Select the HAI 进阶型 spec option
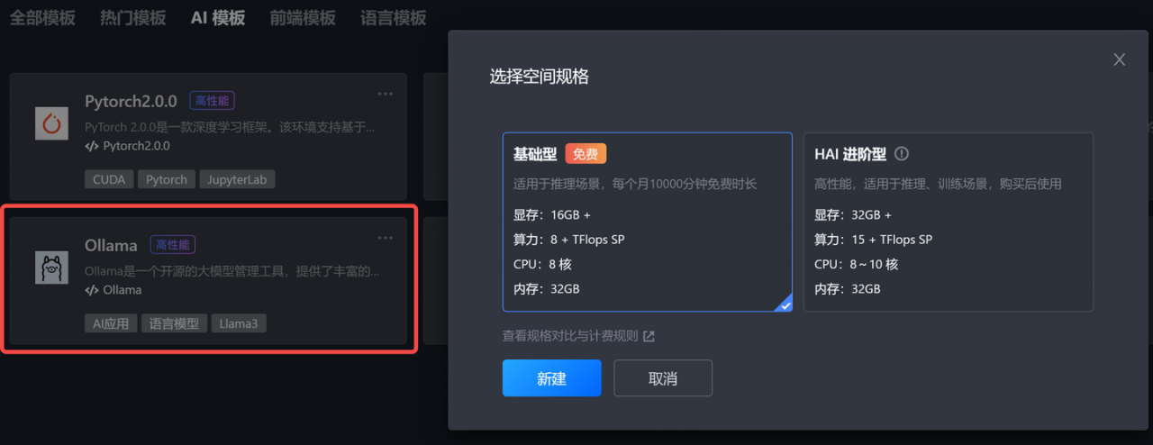Image resolution: width=1153 pixels, height=445 pixels. tap(949, 222)
